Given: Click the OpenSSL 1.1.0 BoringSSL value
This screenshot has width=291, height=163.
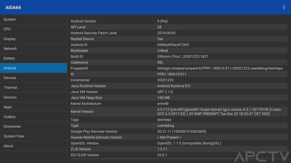Looking at the screenshot, I should point(189,143).
